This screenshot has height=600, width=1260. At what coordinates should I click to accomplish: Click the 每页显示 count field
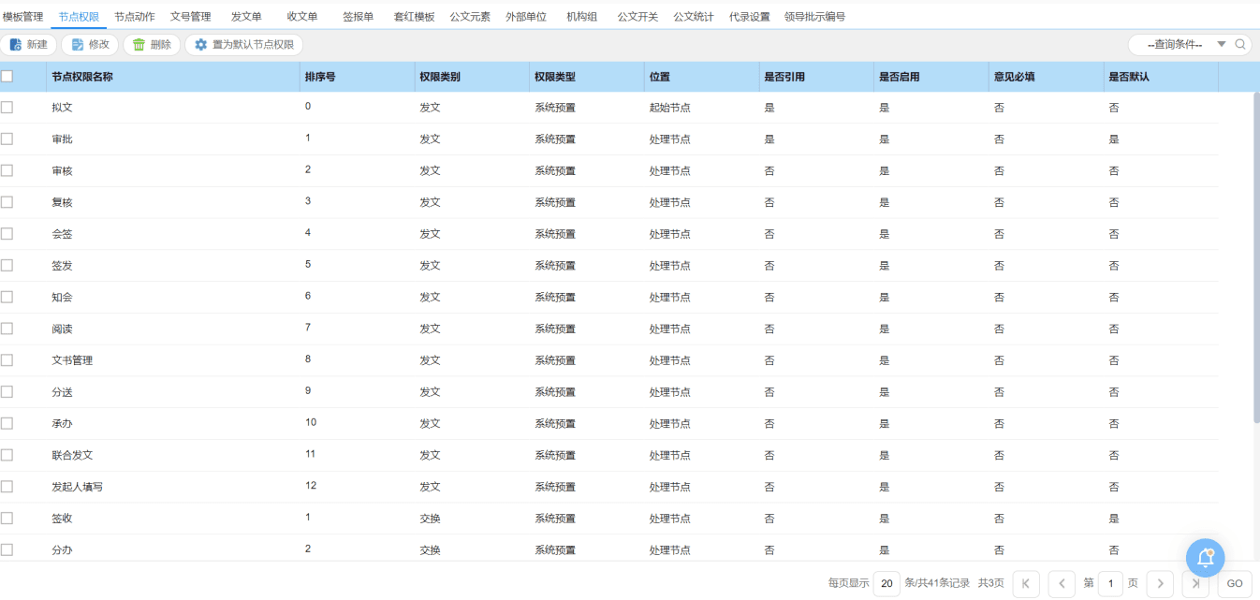coord(886,583)
